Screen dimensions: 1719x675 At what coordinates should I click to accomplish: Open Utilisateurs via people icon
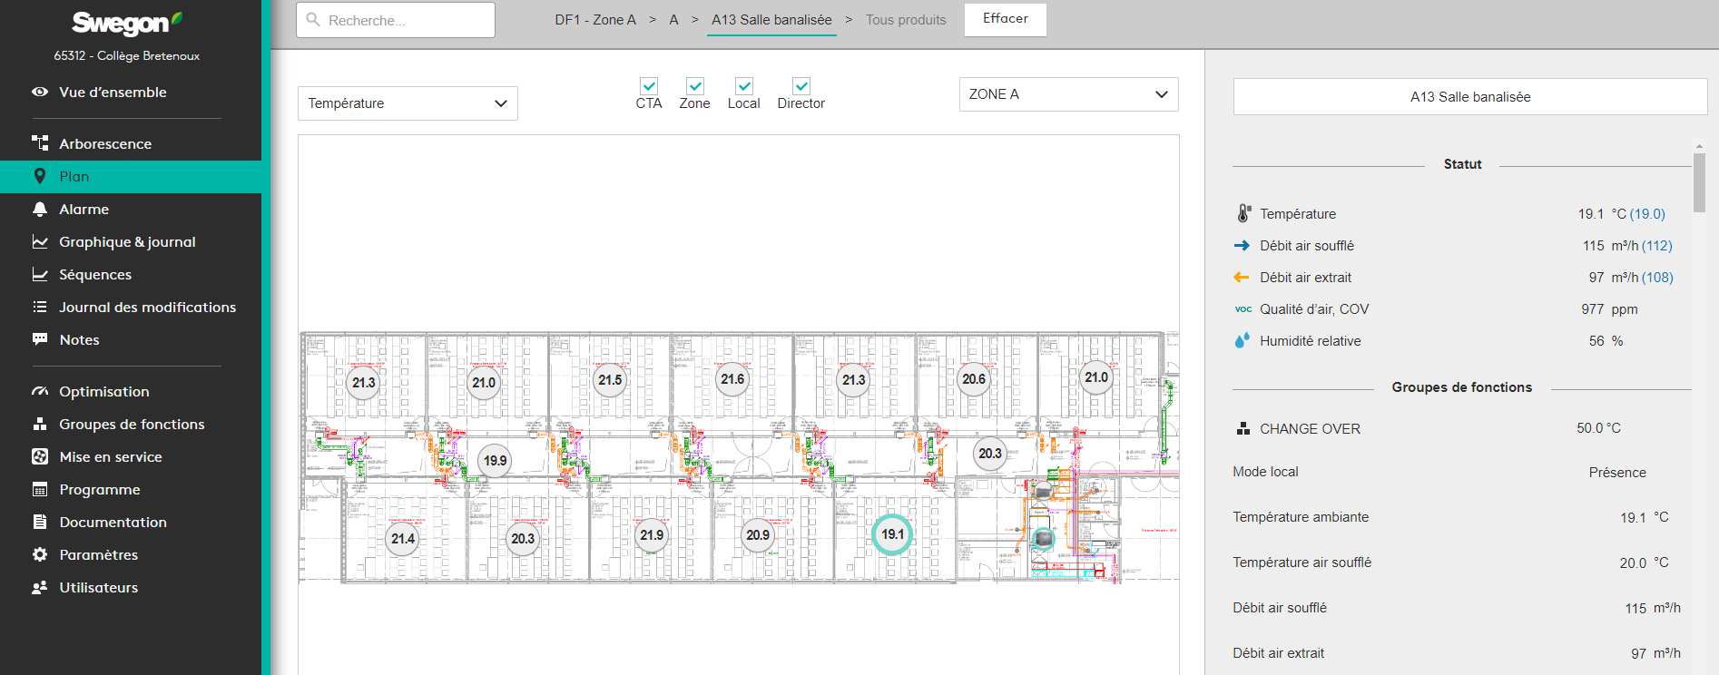pyautogui.click(x=40, y=587)
